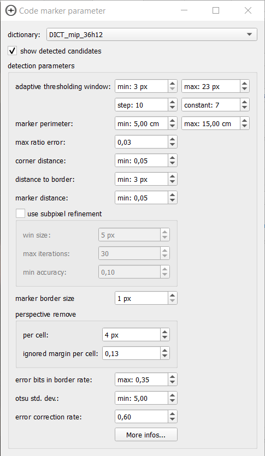Decrease corner distance min value
This screenshot has width=265, height=456.
[173, 164]
